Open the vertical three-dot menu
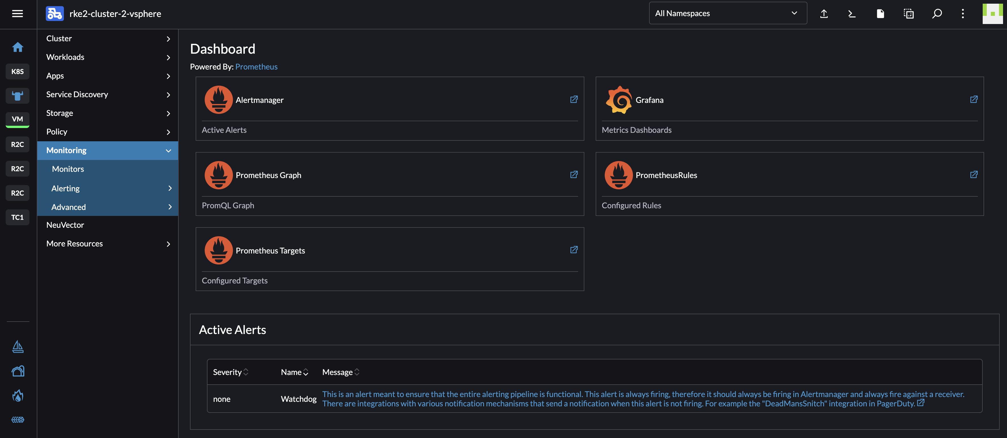Viewport: 1007px width, 438px height. click(963, 14)
